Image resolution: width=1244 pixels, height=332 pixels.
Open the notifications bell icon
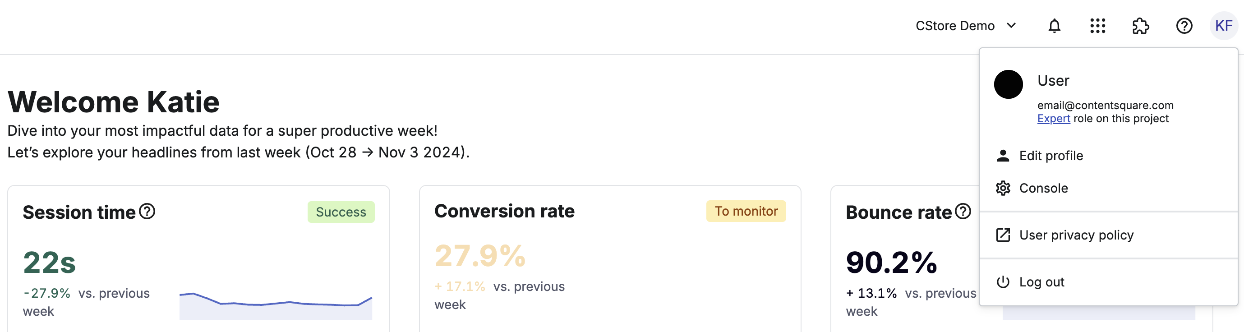click(x=1054, y=26)
